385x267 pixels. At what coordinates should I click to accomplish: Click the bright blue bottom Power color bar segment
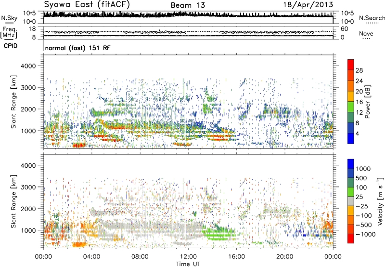(x=351, y=138)
